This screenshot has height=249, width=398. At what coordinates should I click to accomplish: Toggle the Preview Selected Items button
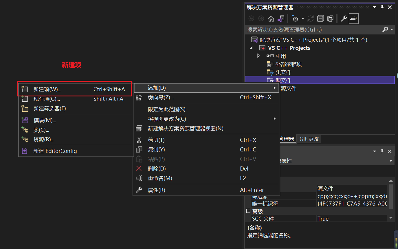coord(354,19)
